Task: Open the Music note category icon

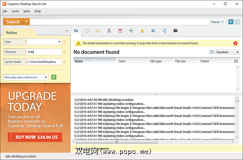Action: [164, 31]
